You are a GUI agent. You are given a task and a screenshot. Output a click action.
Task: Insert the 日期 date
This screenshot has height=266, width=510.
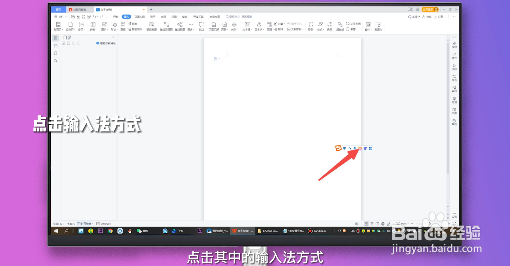(x=269, y=26)
